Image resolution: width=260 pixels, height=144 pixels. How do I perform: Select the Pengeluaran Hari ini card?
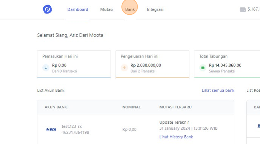point(152,64)
